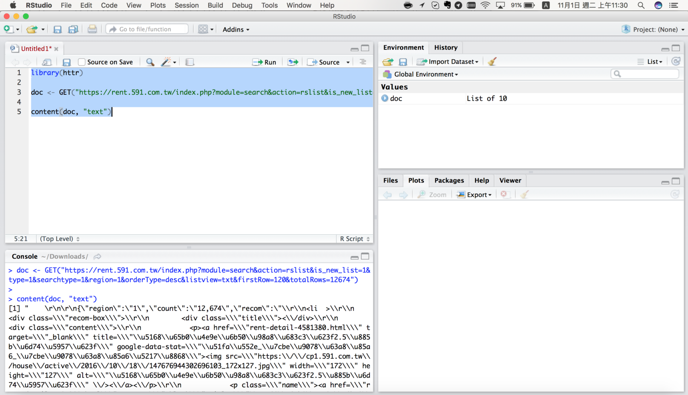Open the Source button dropdown arrow
The width and height of the screenshot is (688, 395).
[348, 62]
